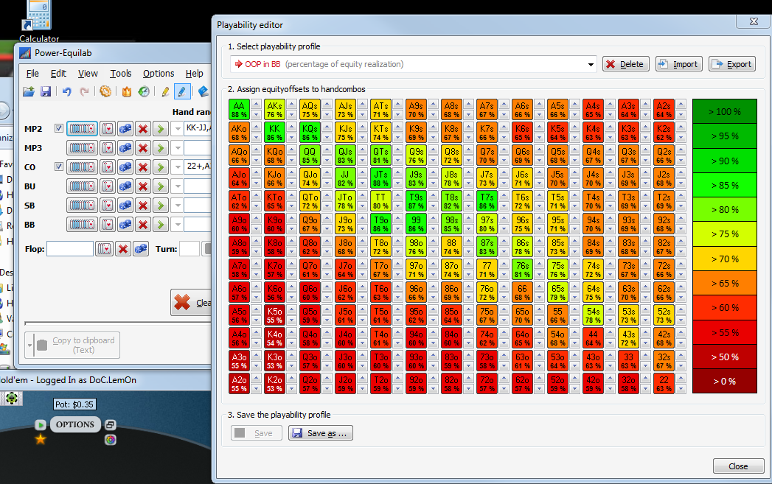Click OPTIONS button in poker client
This screenshot has height=484, width=772.
74,424
